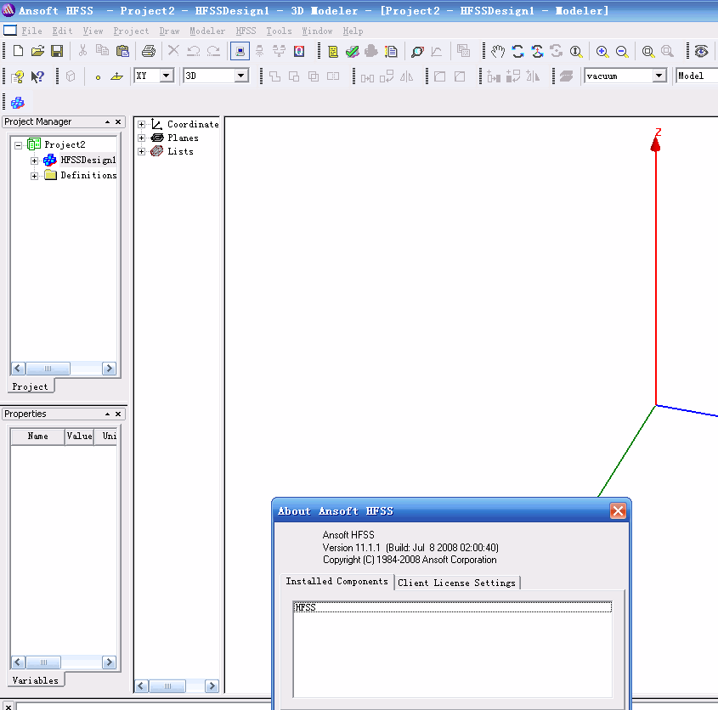Viewport: 718px width, 710px height.
Task: Click the Undo arrow icon
Action: (x=193, y=51)
